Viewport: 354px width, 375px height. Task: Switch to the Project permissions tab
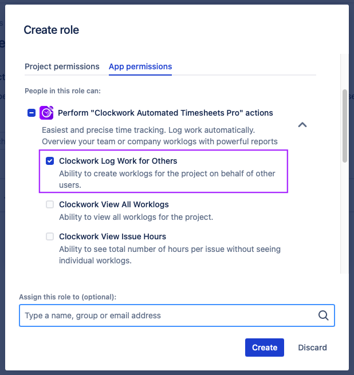[x=62, y=66]
